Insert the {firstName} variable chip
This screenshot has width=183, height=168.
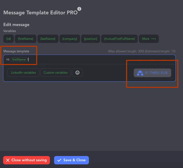(x=25, y=39)
